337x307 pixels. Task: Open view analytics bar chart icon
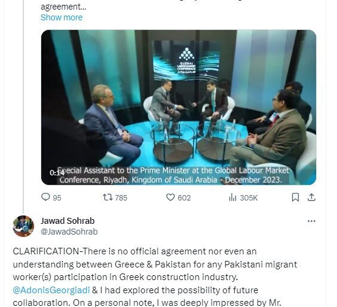[x=233, y=197]
